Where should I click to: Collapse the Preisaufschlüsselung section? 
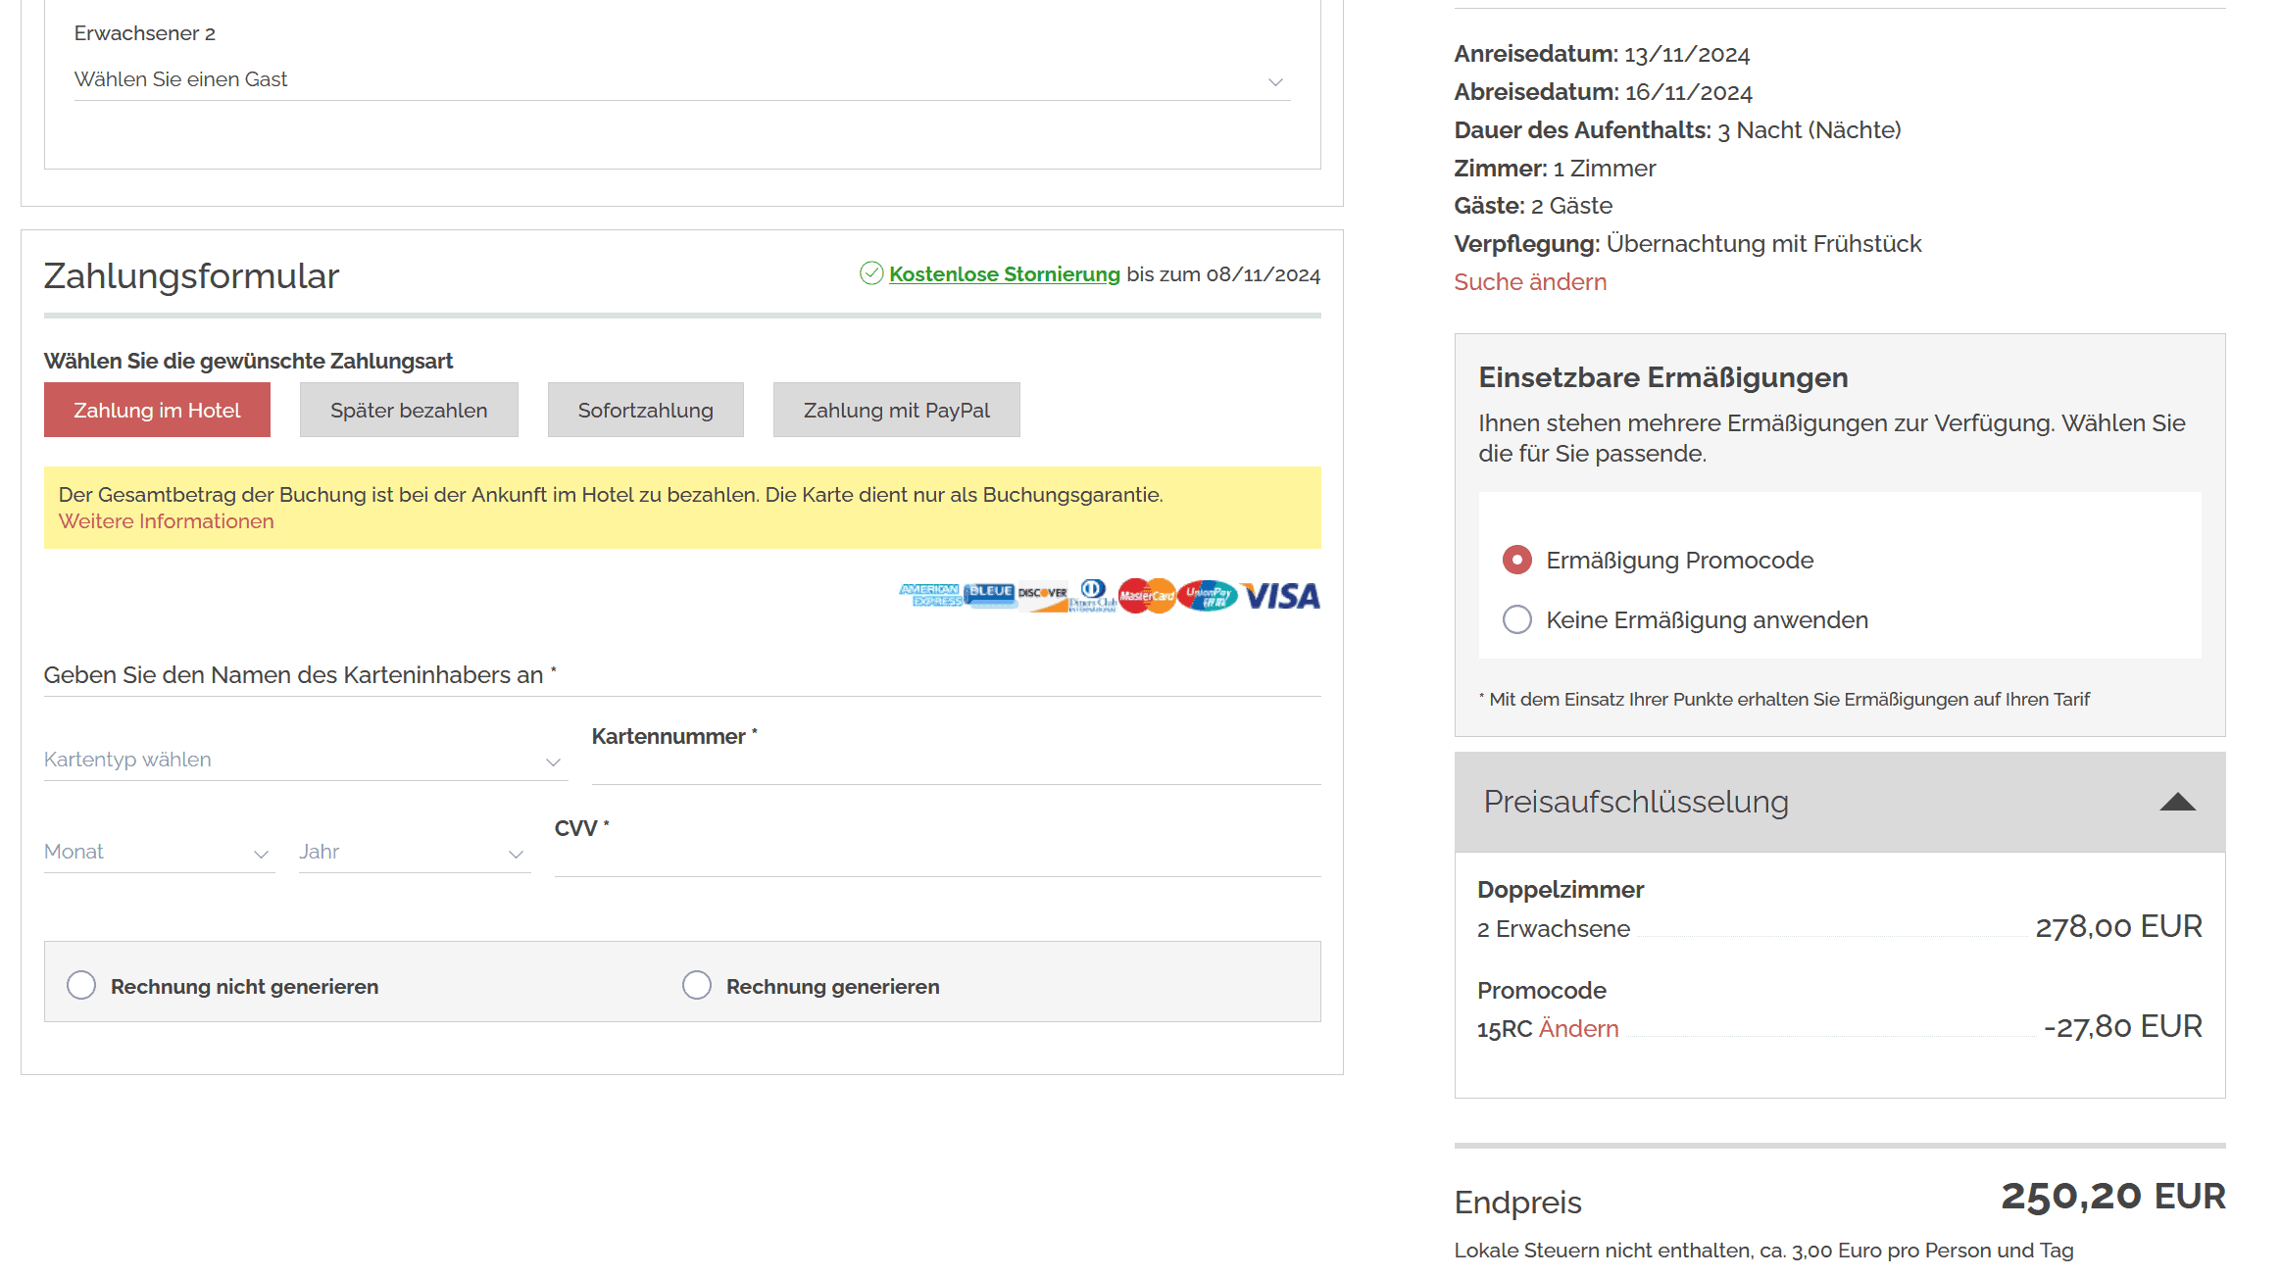point(2177,802)
